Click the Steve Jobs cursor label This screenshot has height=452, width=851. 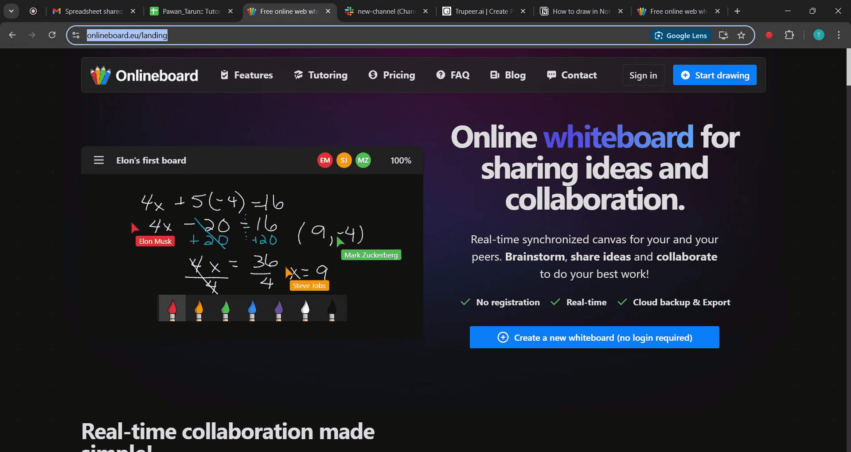click(309, 286)
